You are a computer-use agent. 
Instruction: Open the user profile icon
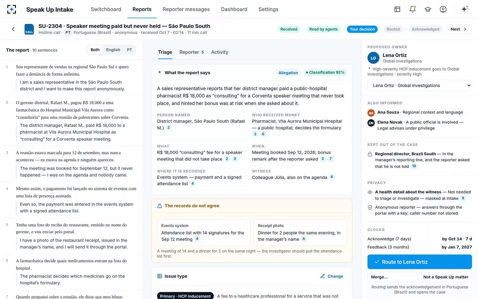point(443,9)
